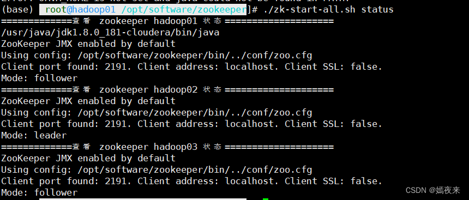The height and width of the screenshot is (200, 469).
Task: Click 'ZooKeeper JMX enabled by default' under hadoop02
Action: 88,101
